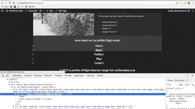Click the lowercase 'blog' footer link
The image size is (195, 109).
(109, 40)
